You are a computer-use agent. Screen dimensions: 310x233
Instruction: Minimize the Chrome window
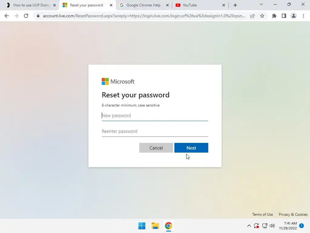(x=275, y=4)
